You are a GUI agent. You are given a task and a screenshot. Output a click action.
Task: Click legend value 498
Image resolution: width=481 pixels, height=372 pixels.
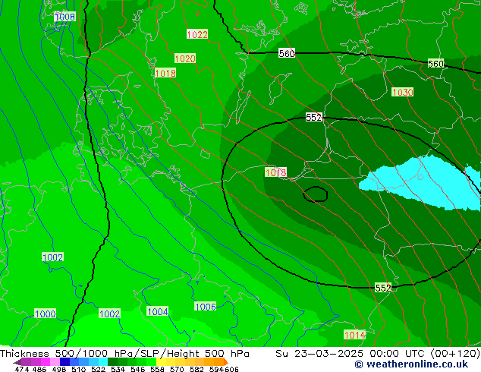59,369
